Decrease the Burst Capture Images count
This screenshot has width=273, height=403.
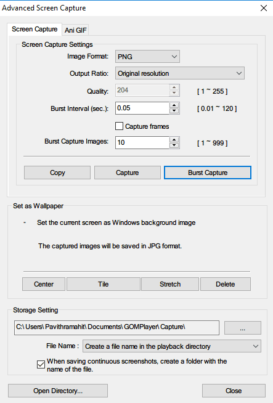[174, 145]
